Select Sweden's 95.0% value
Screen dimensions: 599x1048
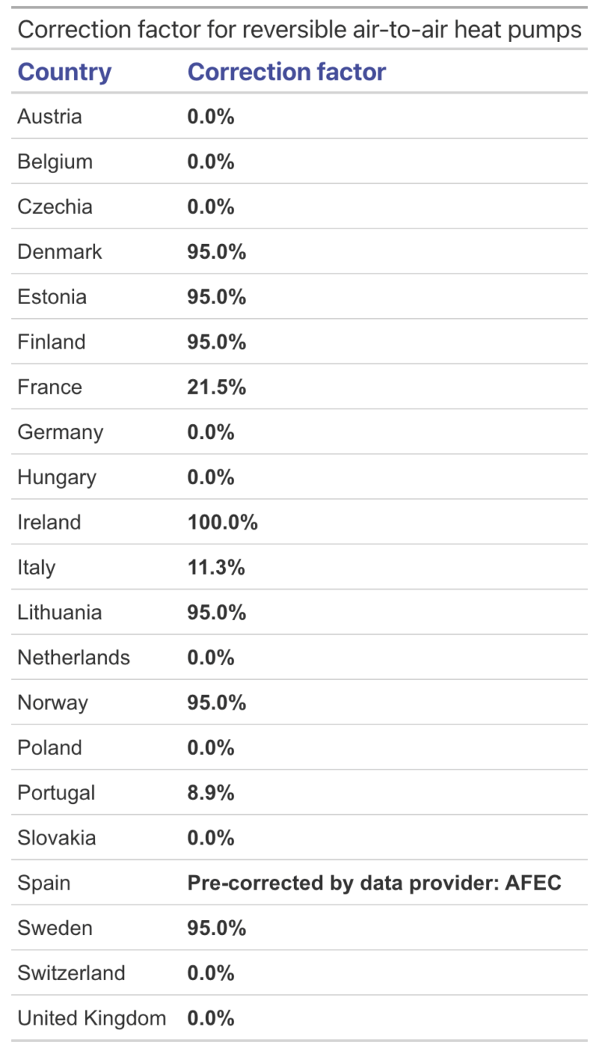(x=217, y=928)
